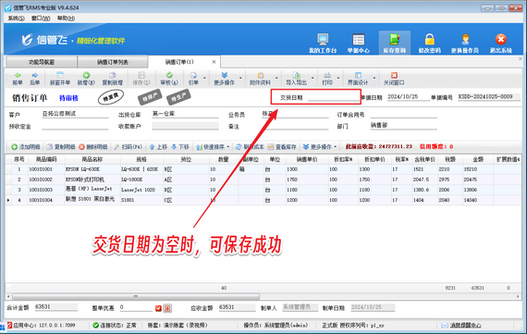Open 我的工作台 from the header icons
This screenshot has width=527, height=334.
coord(323,43)
